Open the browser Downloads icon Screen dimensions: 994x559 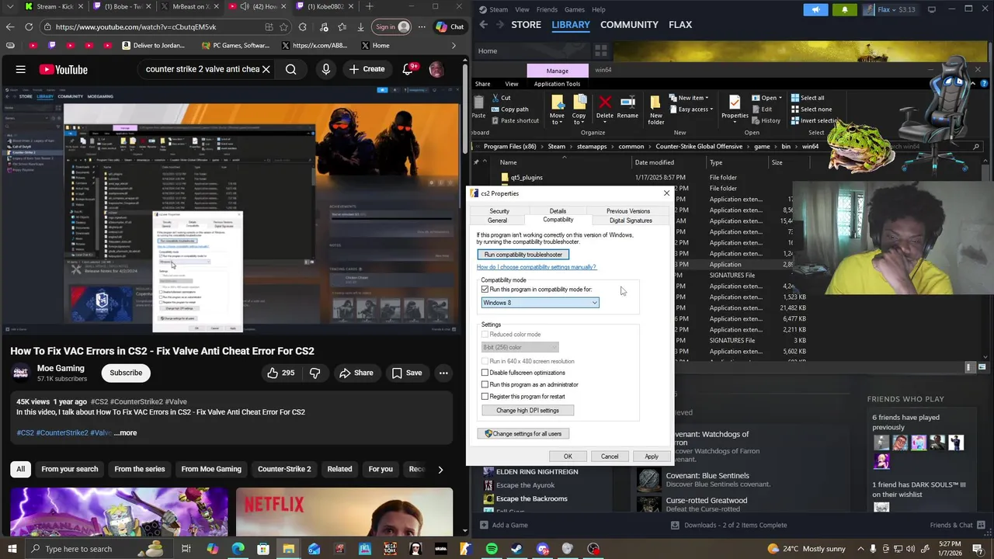tap(360, 27)
